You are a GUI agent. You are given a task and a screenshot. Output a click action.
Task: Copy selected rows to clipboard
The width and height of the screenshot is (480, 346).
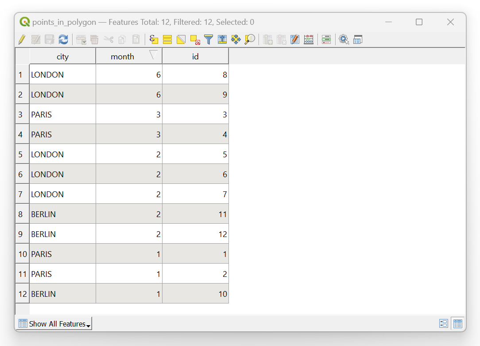click(122, 39)
